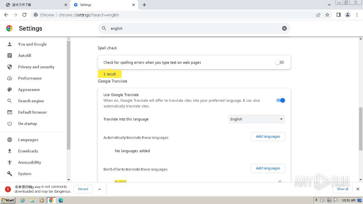Share this page icon in address bar
363x204 pixels.
(x=318, y=15)
